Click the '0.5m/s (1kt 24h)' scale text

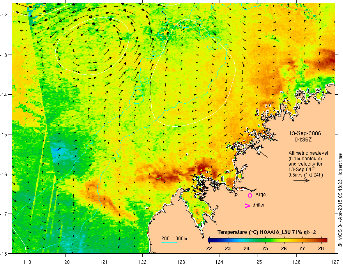tap(306, 175)
